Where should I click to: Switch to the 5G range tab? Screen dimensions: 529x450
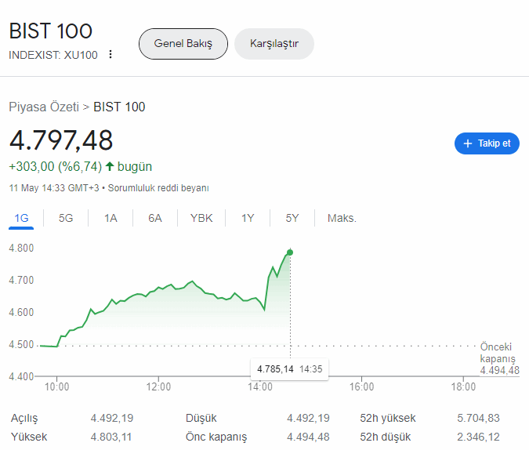[66, 218]
